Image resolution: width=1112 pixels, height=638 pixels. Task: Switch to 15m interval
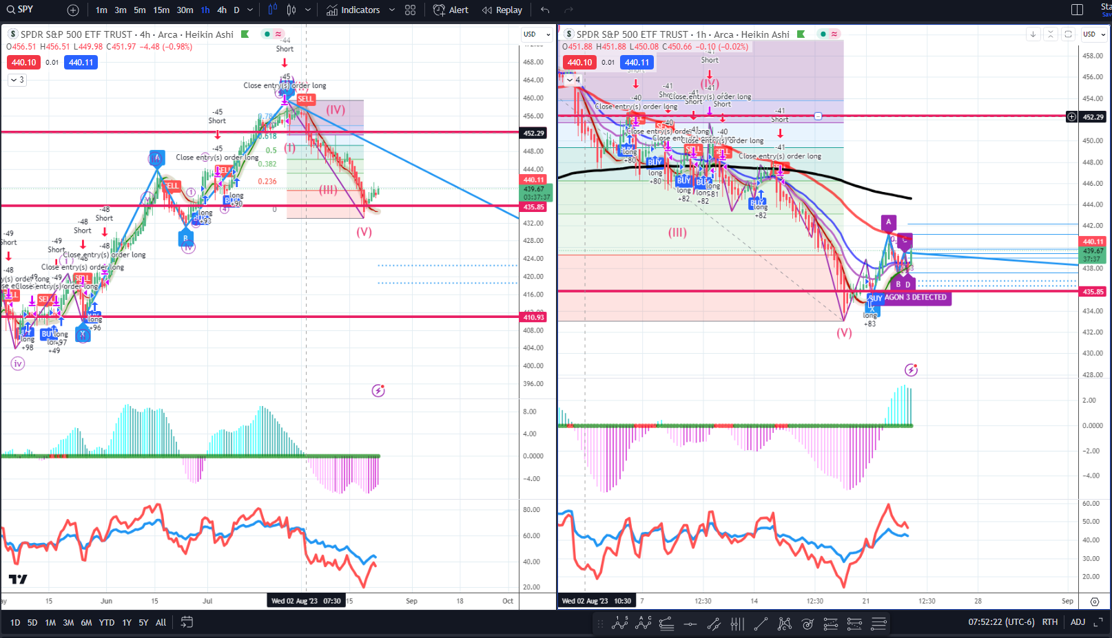click(161, 10)
